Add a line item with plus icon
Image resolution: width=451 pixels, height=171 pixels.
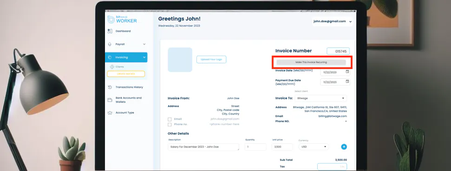pyautogui.click(x=344, y=147)
